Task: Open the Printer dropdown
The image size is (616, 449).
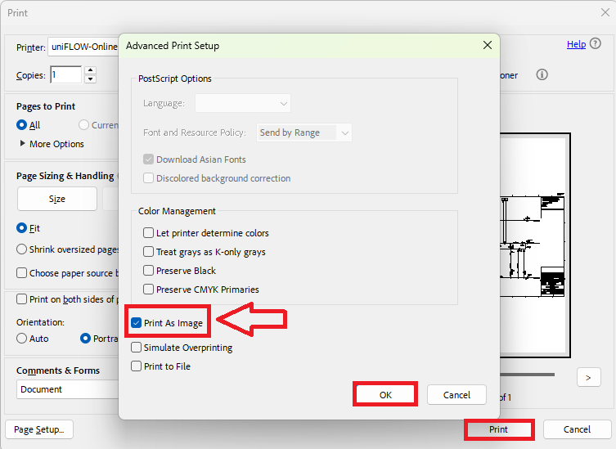Action: pyautogui.click(x=83, y=47)
